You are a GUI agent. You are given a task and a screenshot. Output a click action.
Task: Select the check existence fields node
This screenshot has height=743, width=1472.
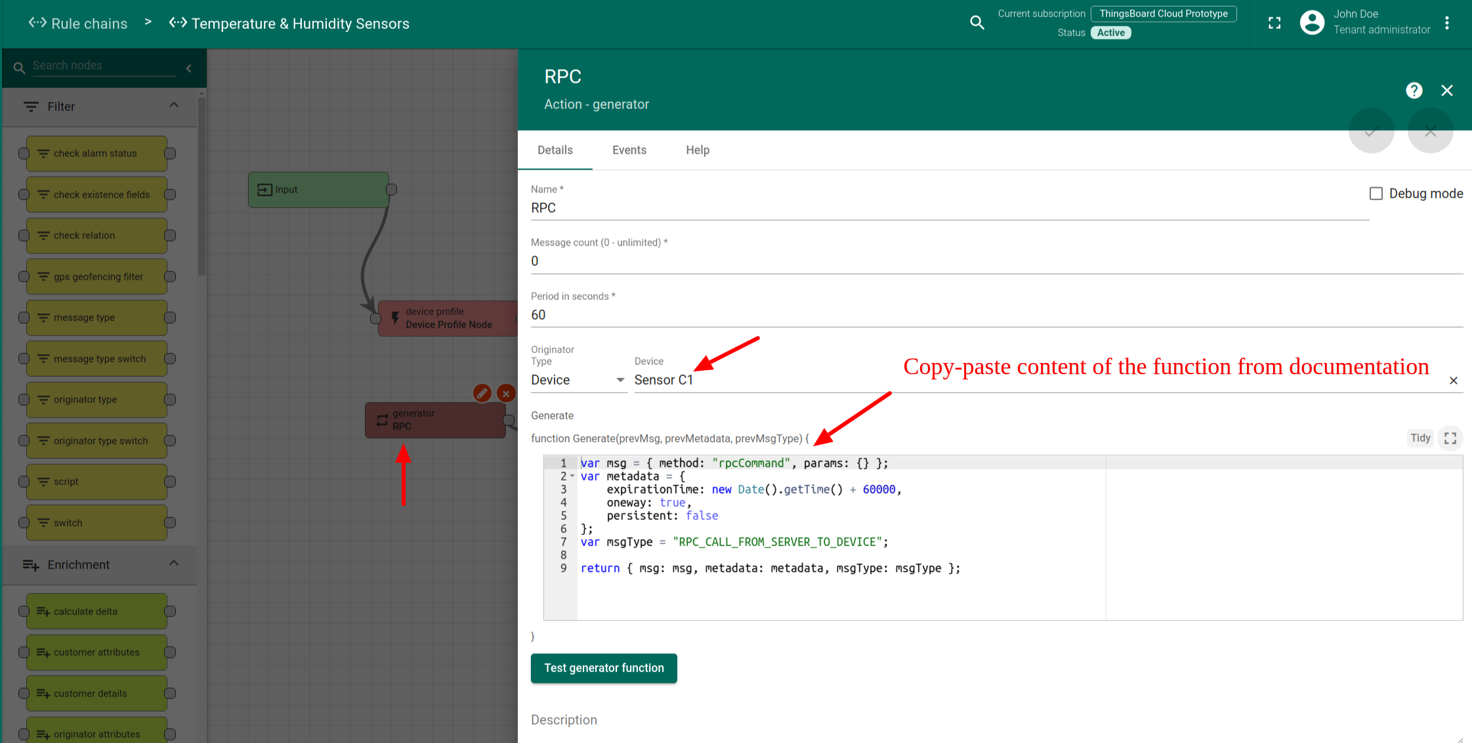(96, 194)
